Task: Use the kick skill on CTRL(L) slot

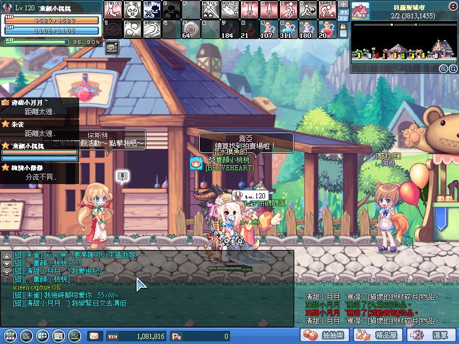Action: click(113, 10)
